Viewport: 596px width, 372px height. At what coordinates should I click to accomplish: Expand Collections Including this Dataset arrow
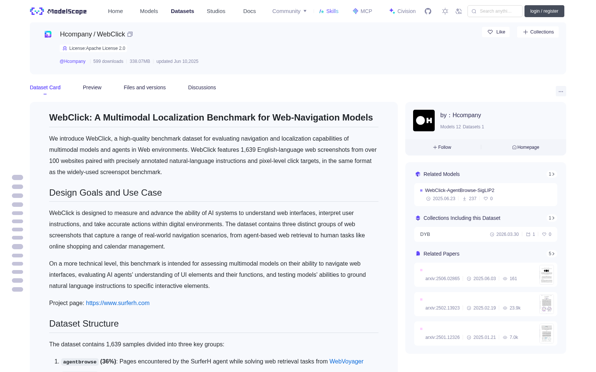552,218
